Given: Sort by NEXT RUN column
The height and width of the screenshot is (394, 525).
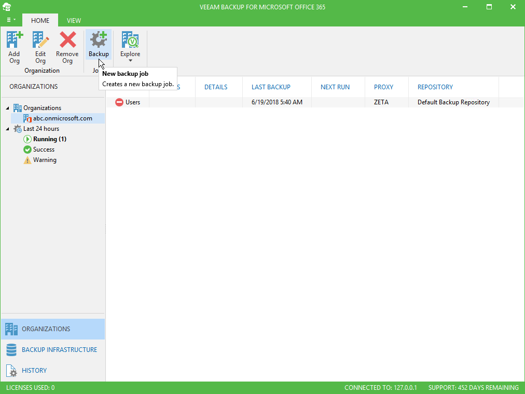Looking at the screenshot, I should pos(335,87).
